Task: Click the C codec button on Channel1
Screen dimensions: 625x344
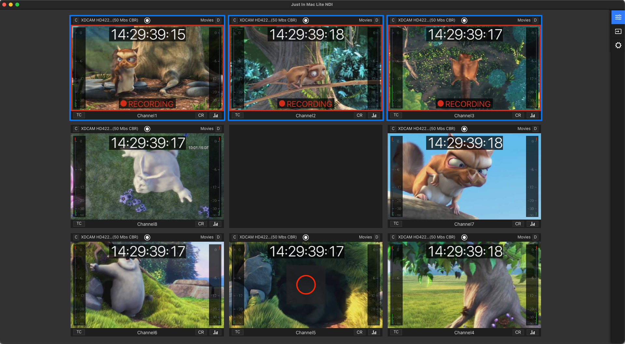Action: click(x=76, y=20)
